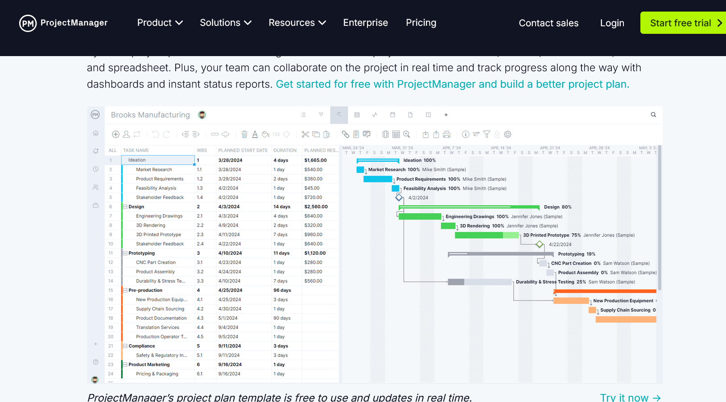Click the ProjectManager logo
726x402 pixels.
pos(63,23)
